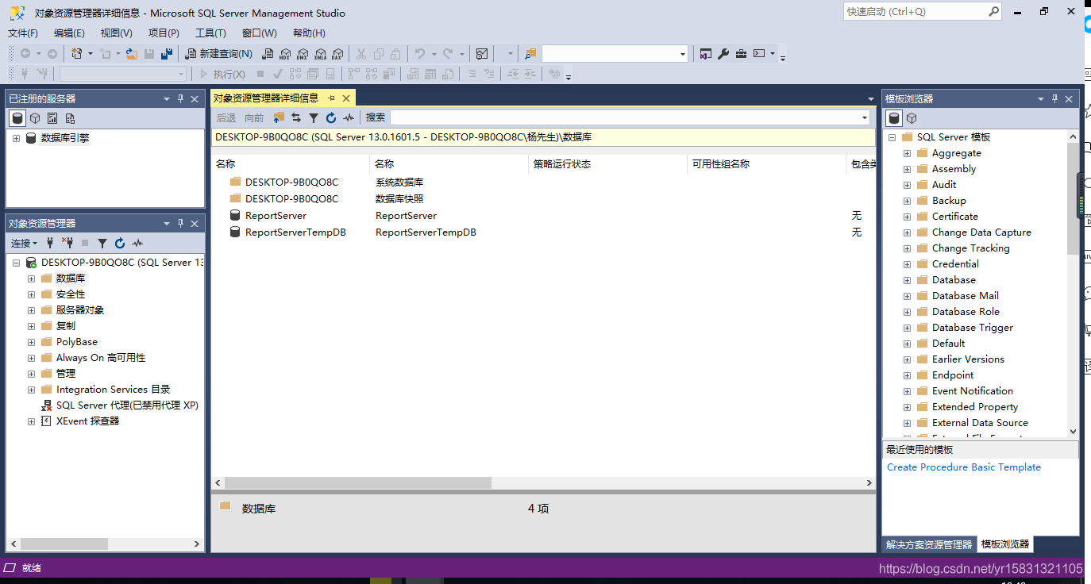Click the 可用性组名称 column header
The image size is (1091, 584).
click(x=766, y=164)
